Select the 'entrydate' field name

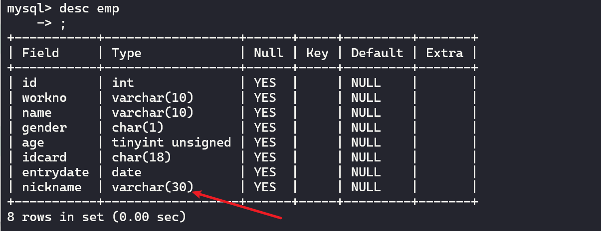coord(55,172)
